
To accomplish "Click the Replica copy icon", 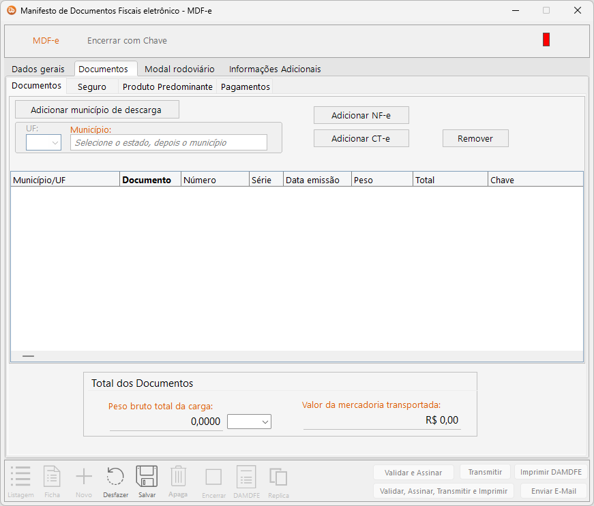I will [278, 477].
